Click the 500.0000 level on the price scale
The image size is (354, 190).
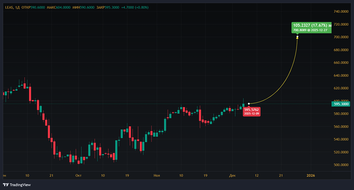point(342,165)
